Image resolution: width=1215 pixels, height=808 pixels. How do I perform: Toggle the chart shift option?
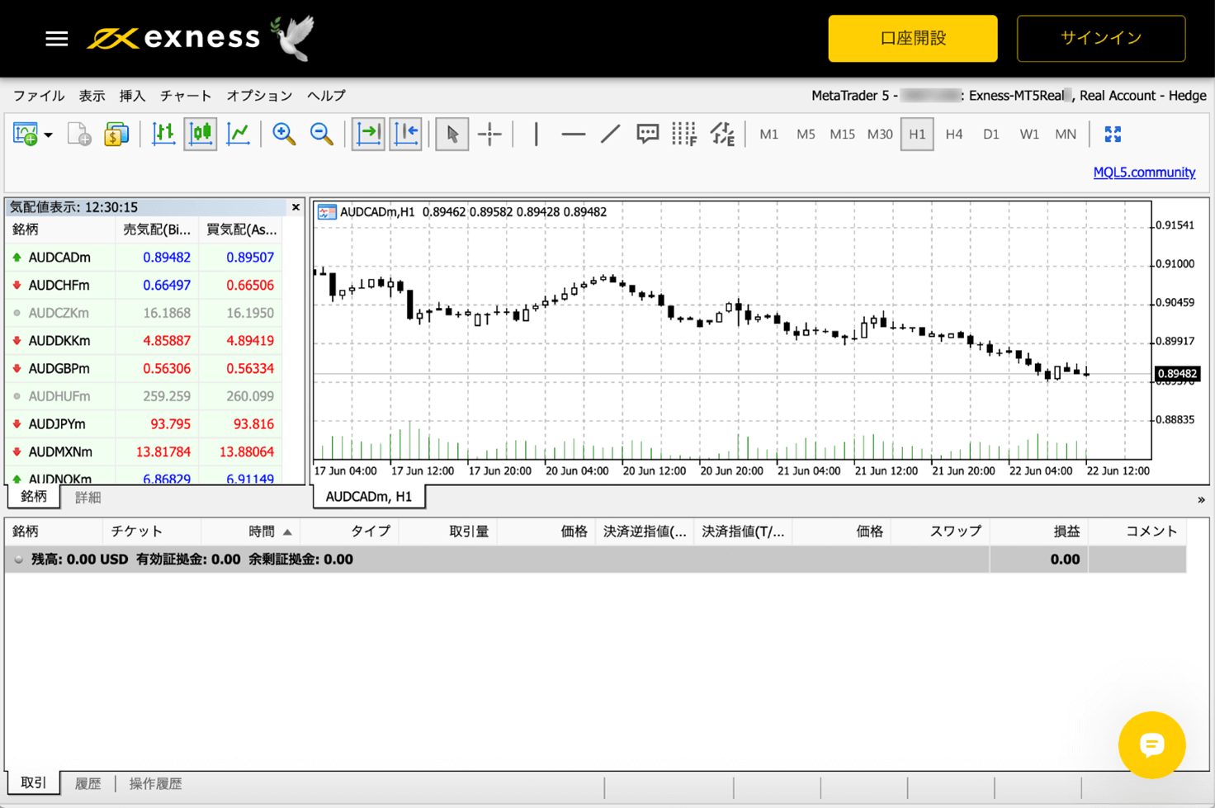405,134
